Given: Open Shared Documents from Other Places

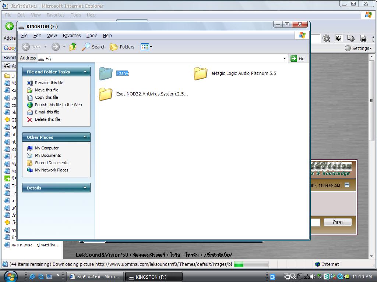Looking at the screenshot, I should pos(48,163).
